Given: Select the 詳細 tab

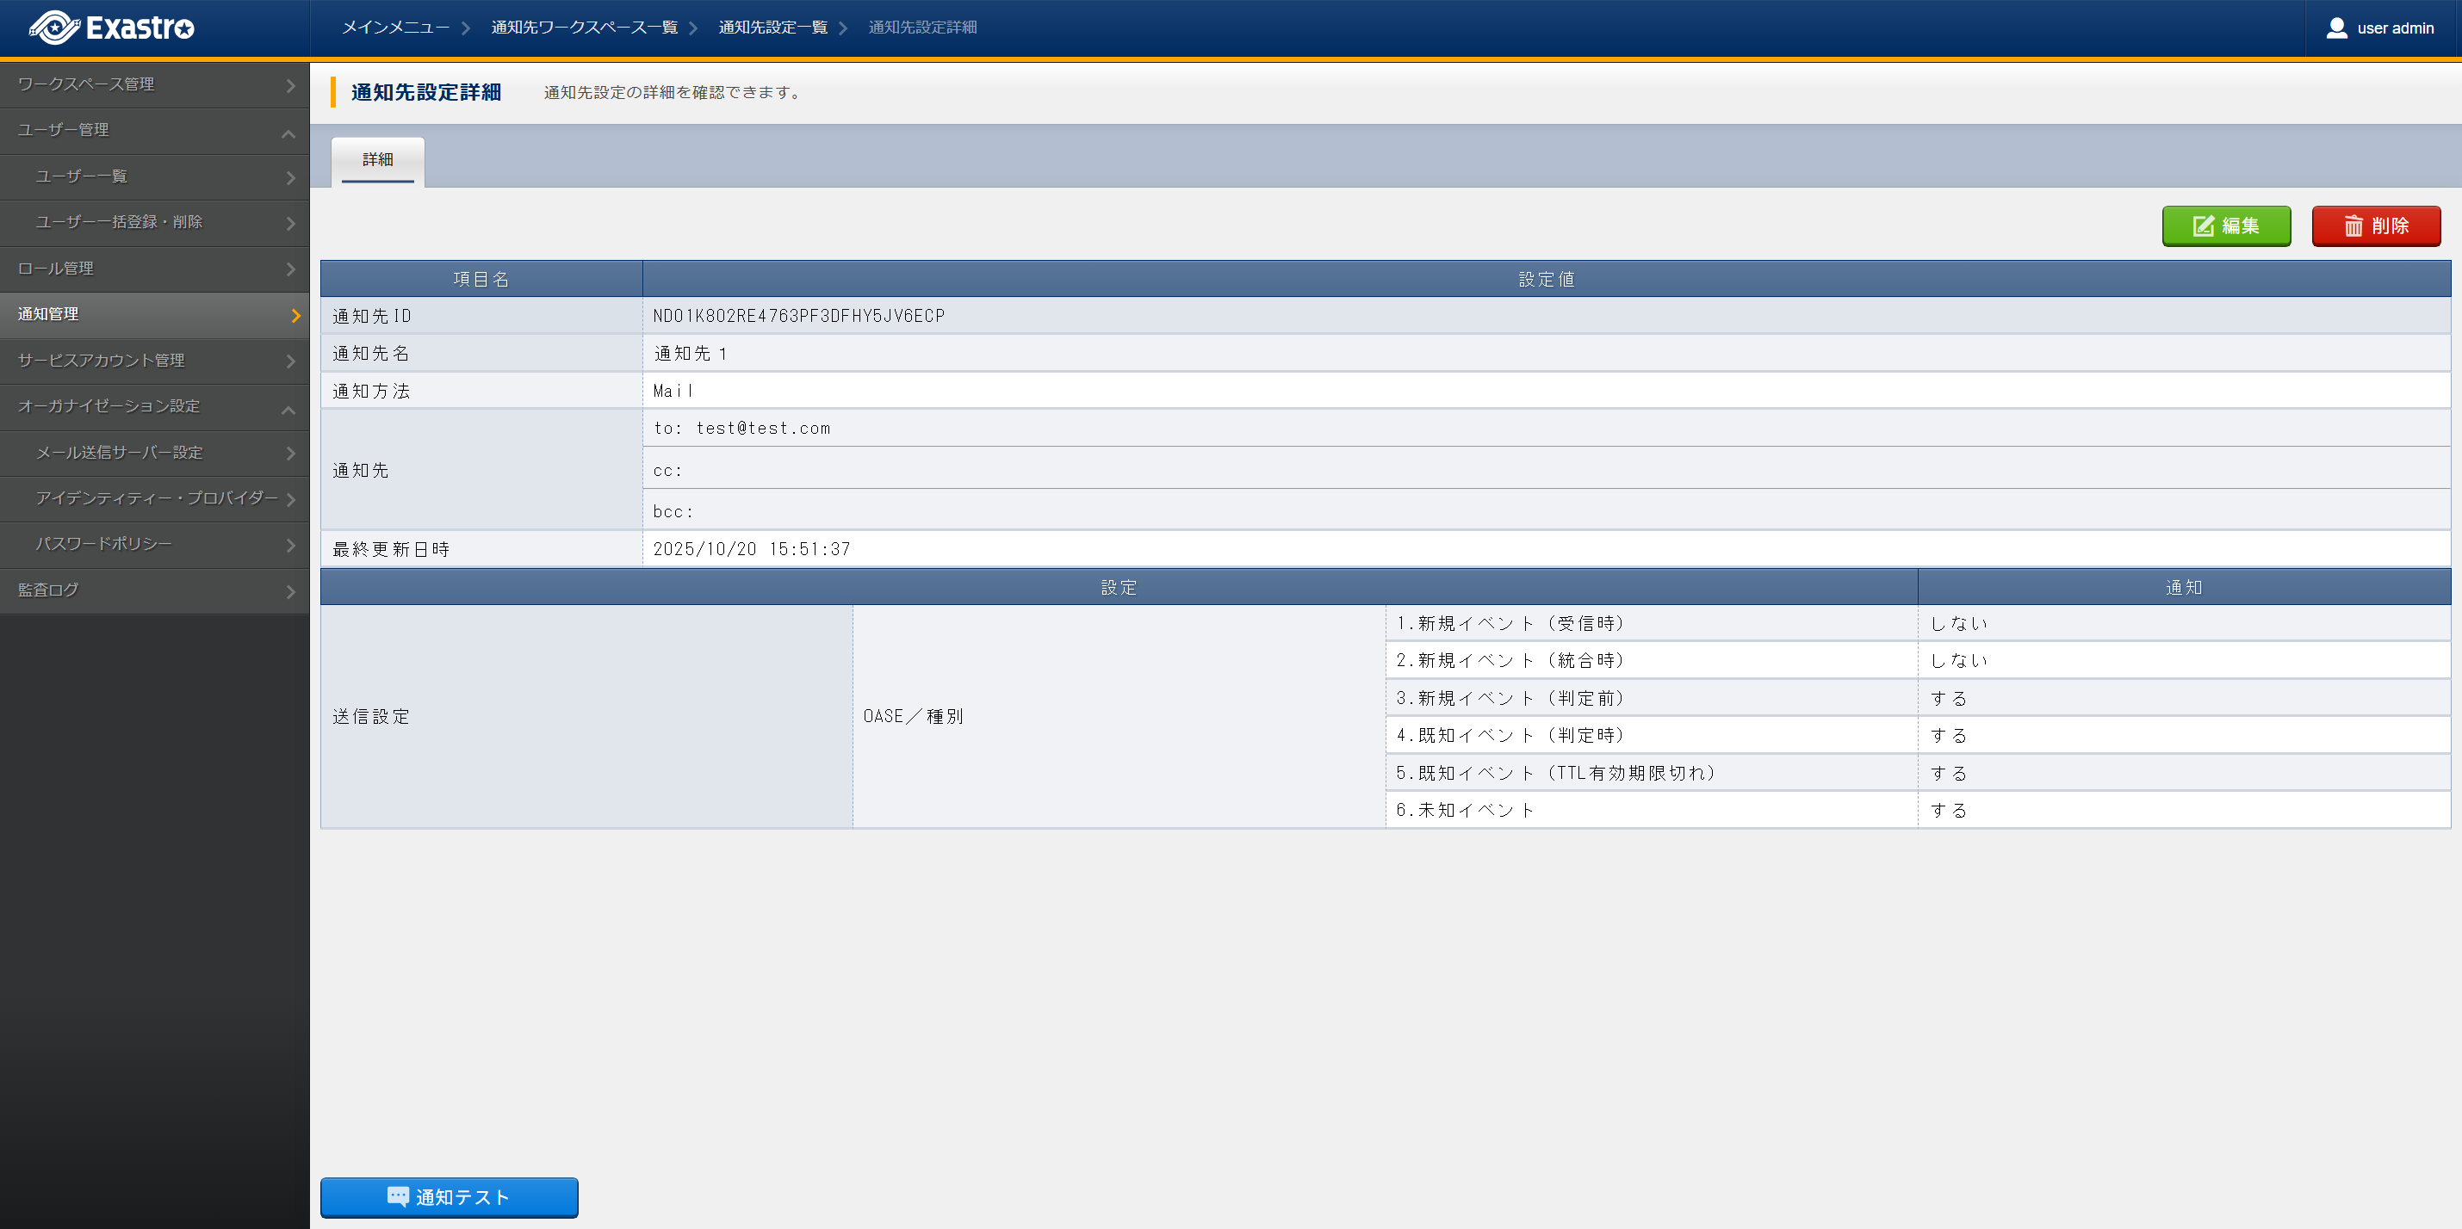Looking at the screenshot, I should [x=377, y=159].
